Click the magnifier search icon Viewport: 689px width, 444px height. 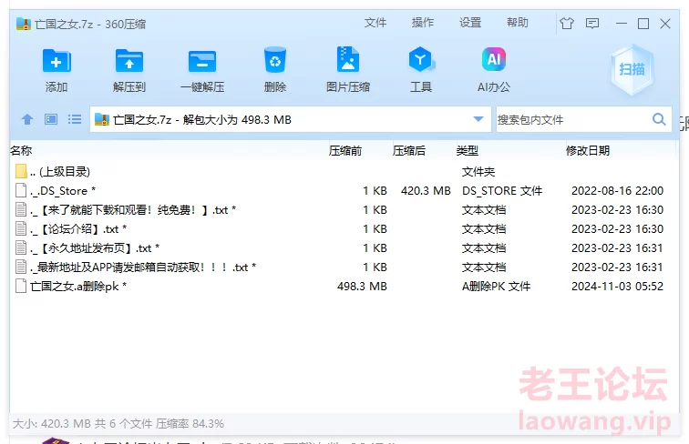point(660,119)
